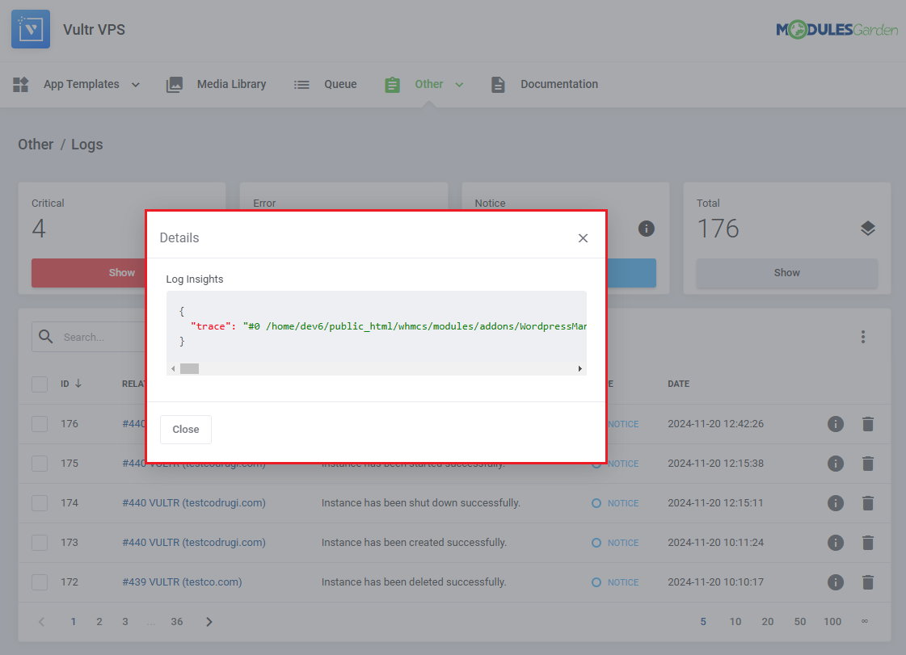Click the App Templates widgets icon
906x655 pixels.
pyautogui.click(x=21, y=84)
